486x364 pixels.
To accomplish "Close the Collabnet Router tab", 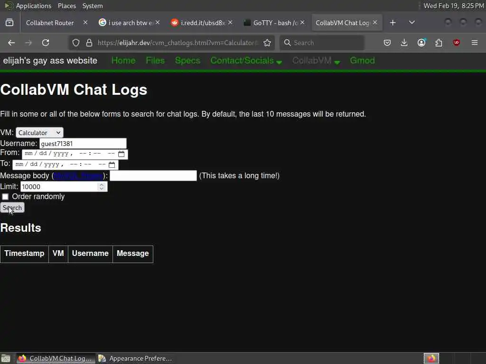I will [85, 23].
